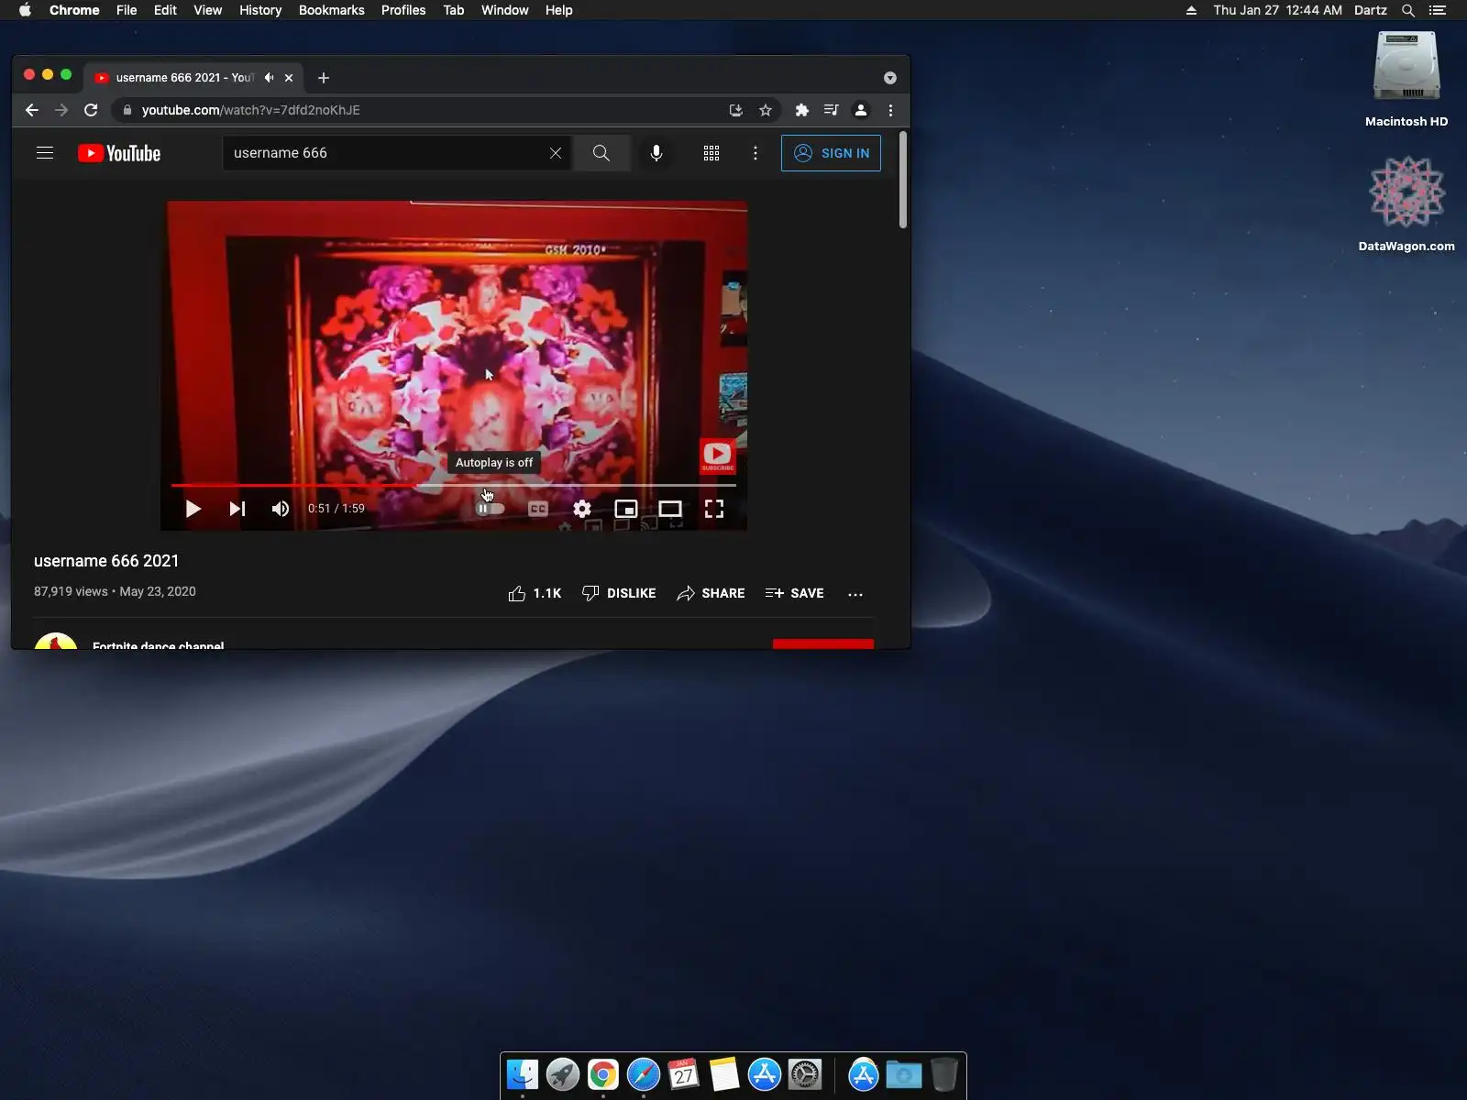Click the YouTube search magnifier button

click(601, 153)
